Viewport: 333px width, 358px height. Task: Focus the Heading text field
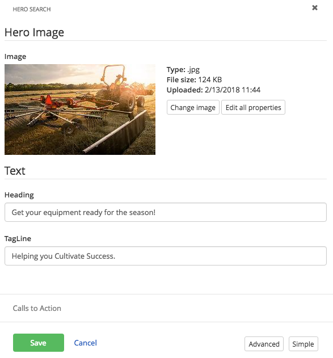tap(166, 212)
